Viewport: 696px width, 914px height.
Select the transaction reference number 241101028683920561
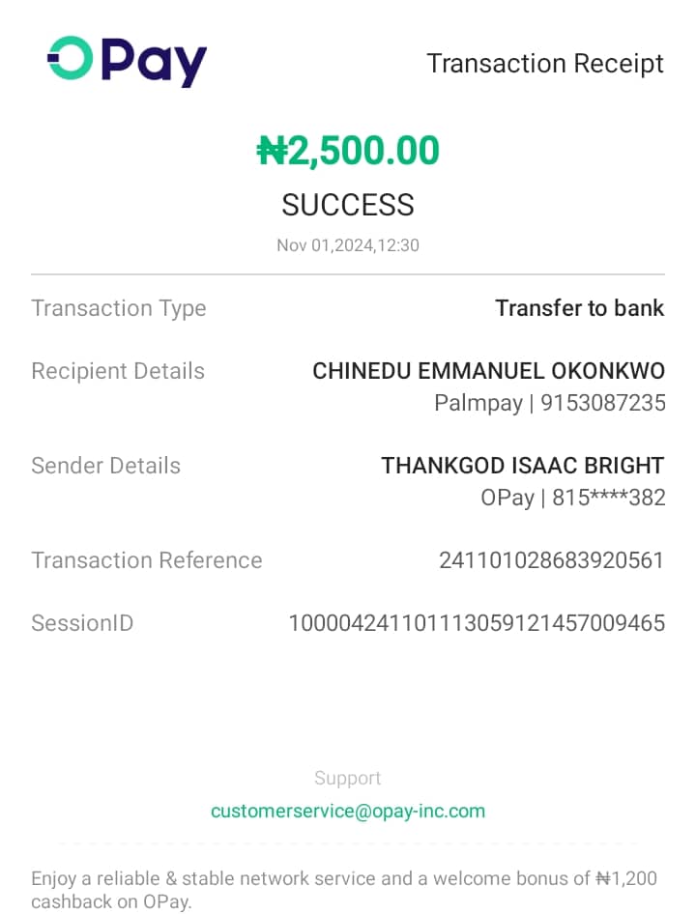[551, 560]
